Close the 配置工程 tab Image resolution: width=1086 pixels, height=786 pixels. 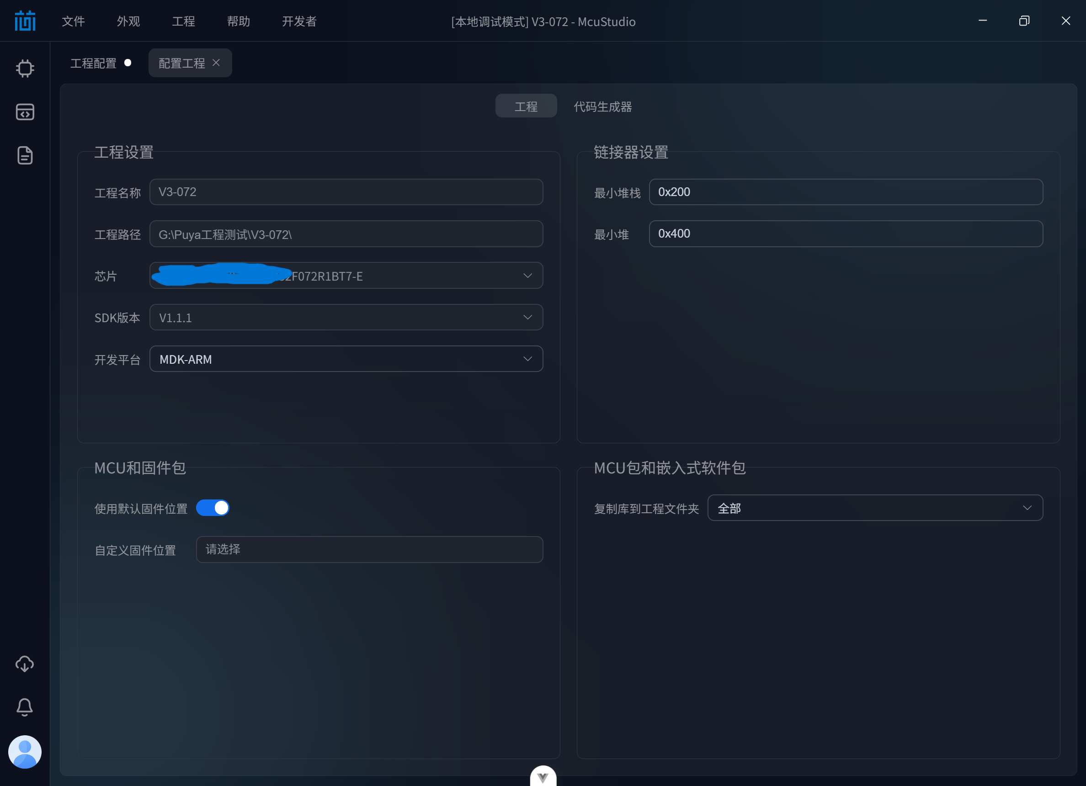pyautogui.click(x=216, y=63)
